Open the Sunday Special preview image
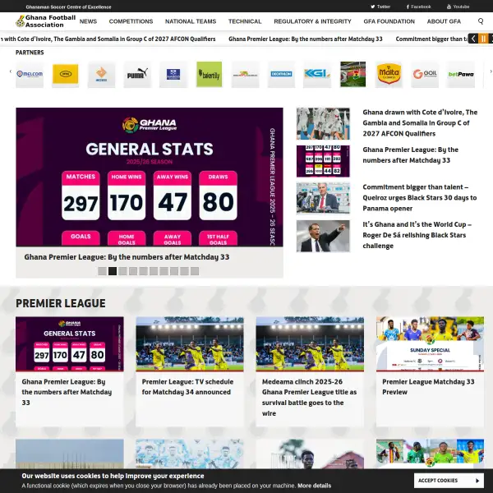 430,344
